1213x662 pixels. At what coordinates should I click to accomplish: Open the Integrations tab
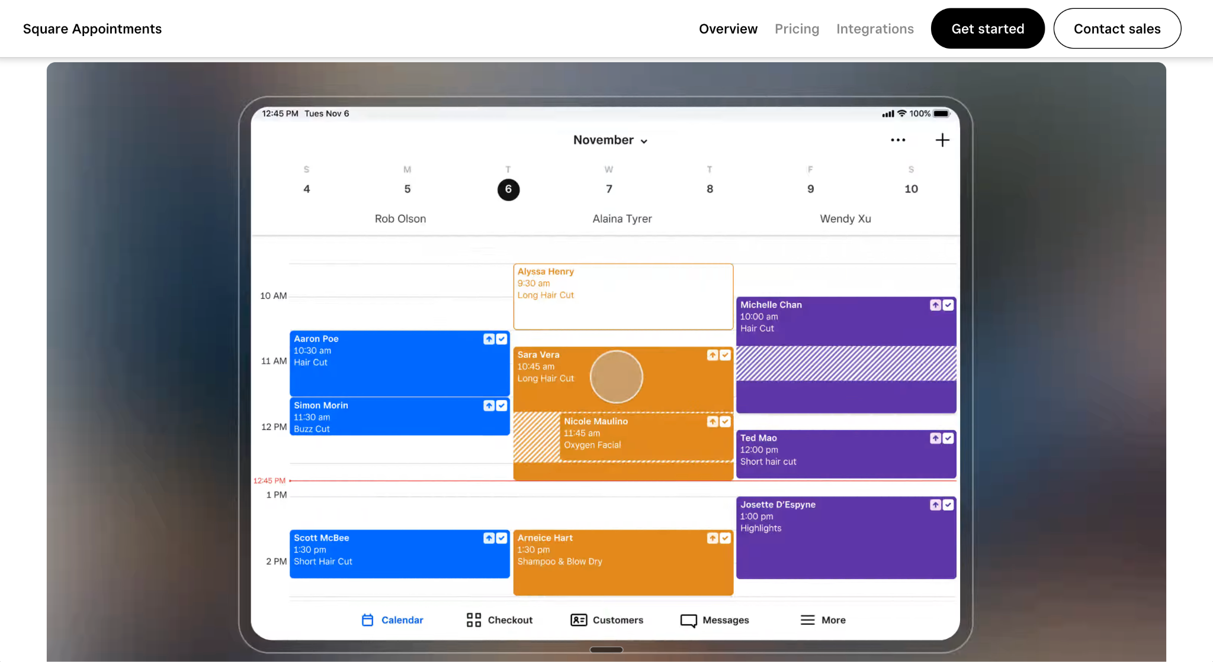coord(875,29)
